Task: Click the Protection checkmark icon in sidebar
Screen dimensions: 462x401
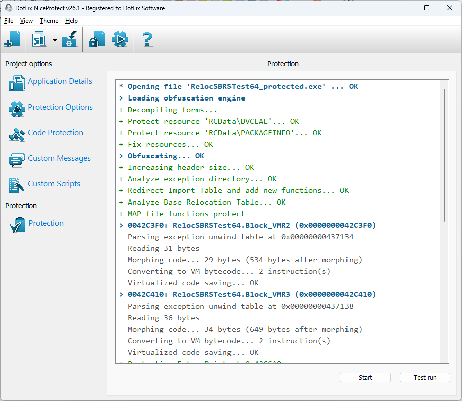Action: click(x=17, y=225)
